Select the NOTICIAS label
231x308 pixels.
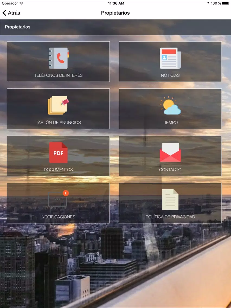[x=170, y=75]
